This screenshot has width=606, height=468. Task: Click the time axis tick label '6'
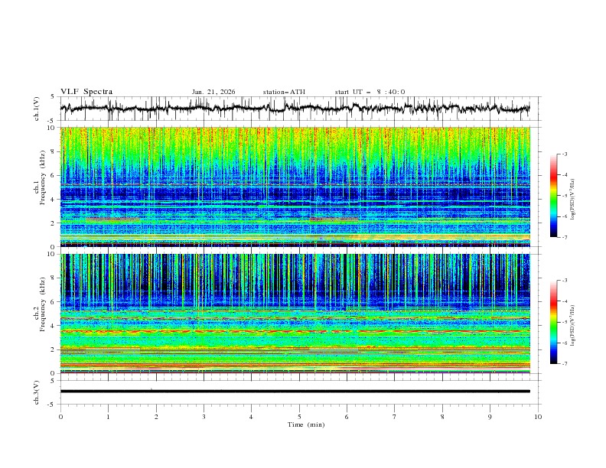[347, 417]
